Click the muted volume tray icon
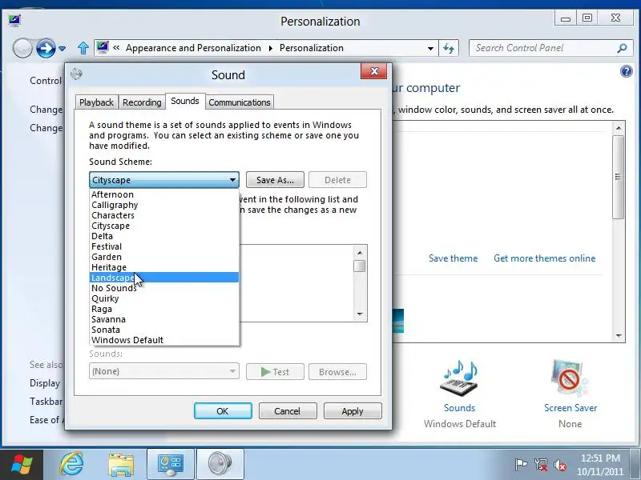This screenshot has width=641, height=480. click(560, 465)
